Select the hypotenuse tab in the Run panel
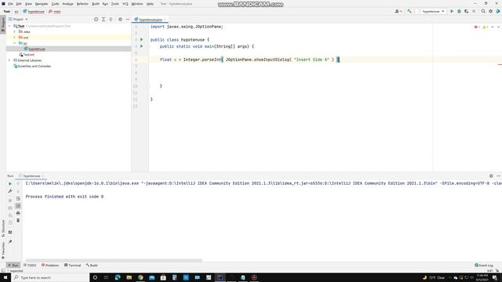The width and height of the screenshot is (502, 282). click(31, 175)
